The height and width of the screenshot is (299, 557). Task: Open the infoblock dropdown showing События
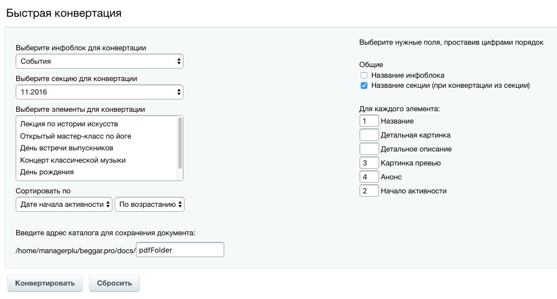point(100,61)
